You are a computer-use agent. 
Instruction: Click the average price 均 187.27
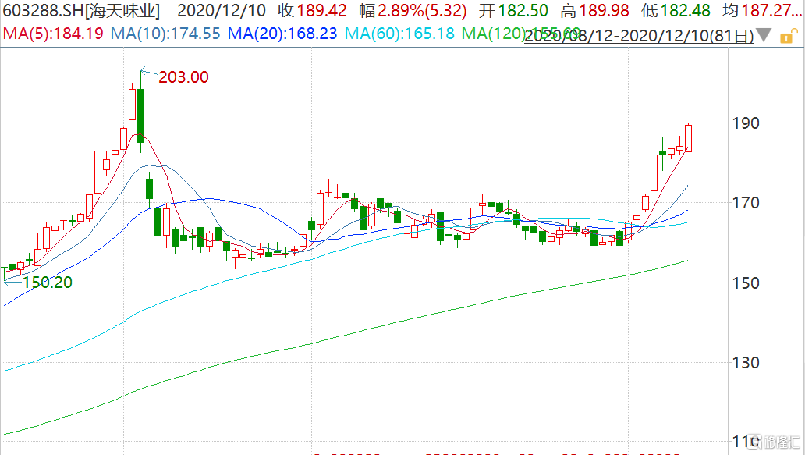click(762, 10)
